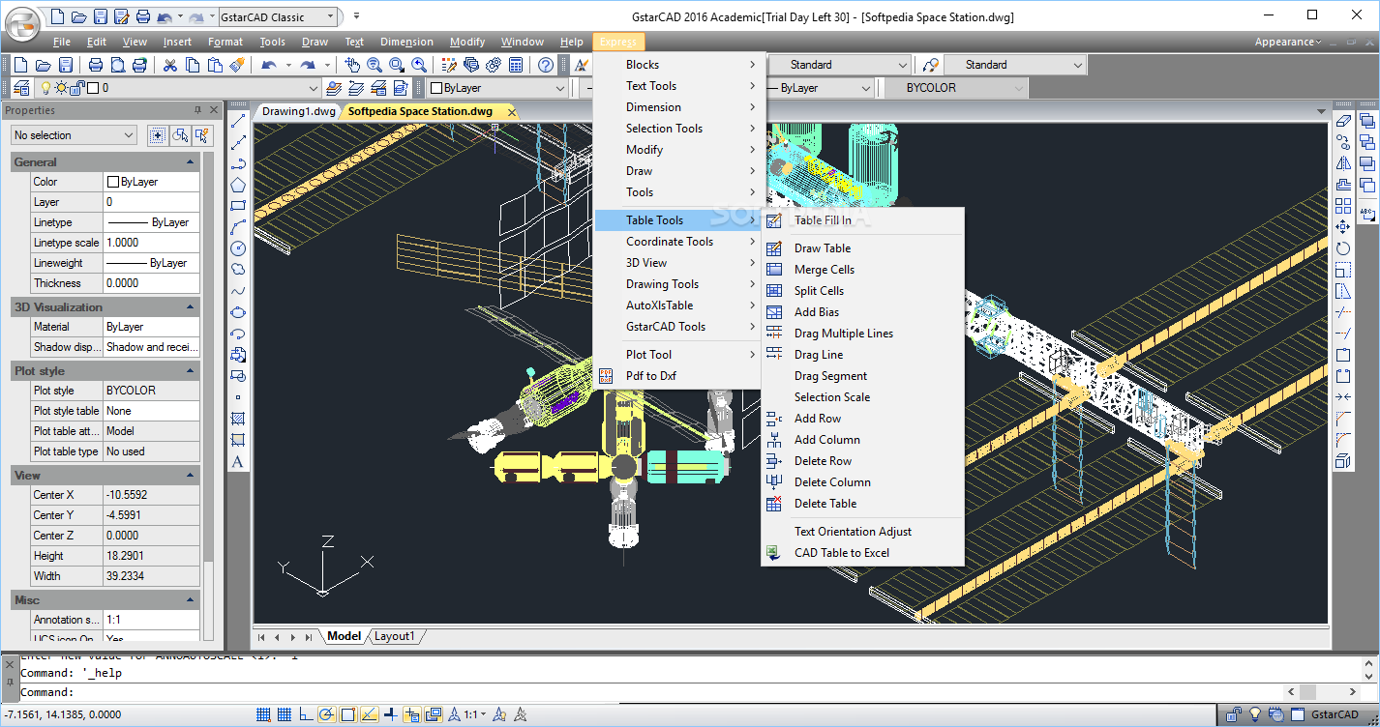Toggle Lineweight display in status bar

(390, 715)
